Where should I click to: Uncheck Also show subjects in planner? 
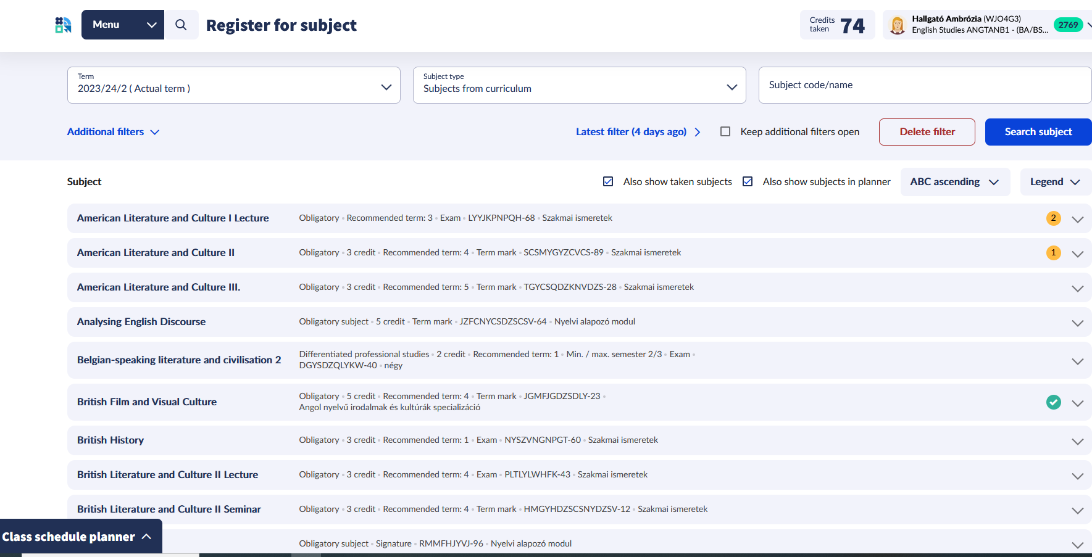point(748,181)
